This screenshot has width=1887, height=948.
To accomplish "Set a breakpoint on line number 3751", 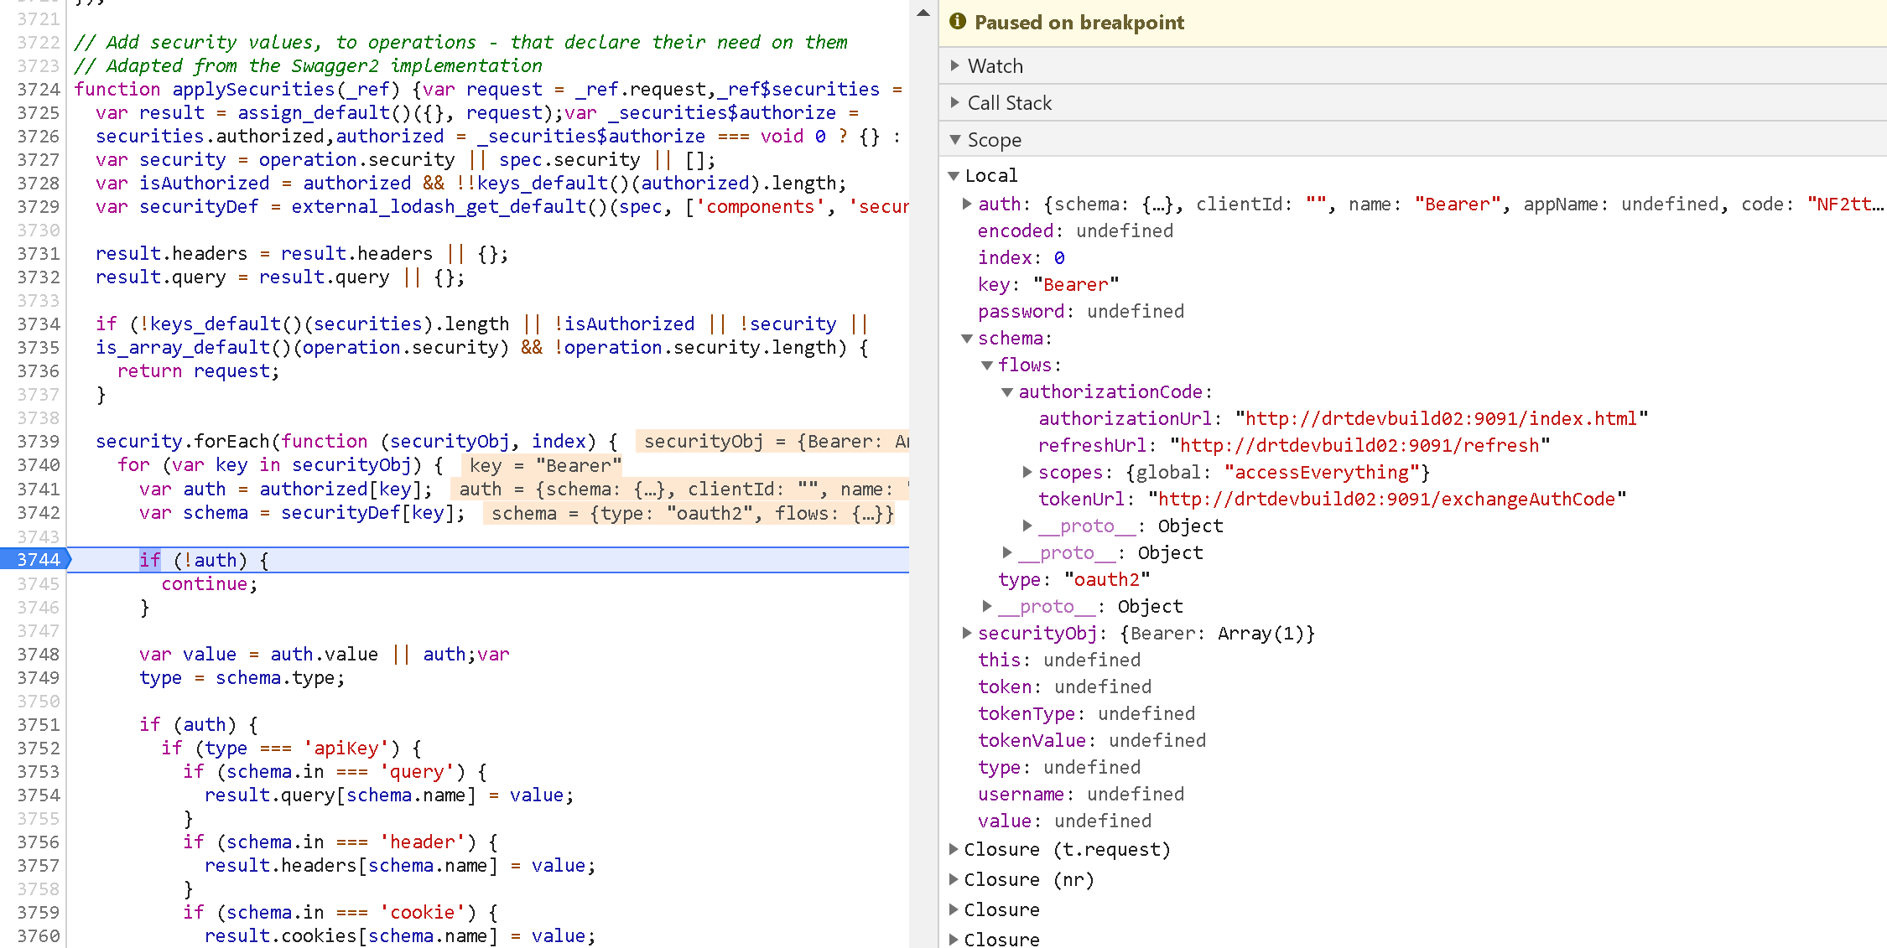I will pyautogui.click(x=37, y=724).
